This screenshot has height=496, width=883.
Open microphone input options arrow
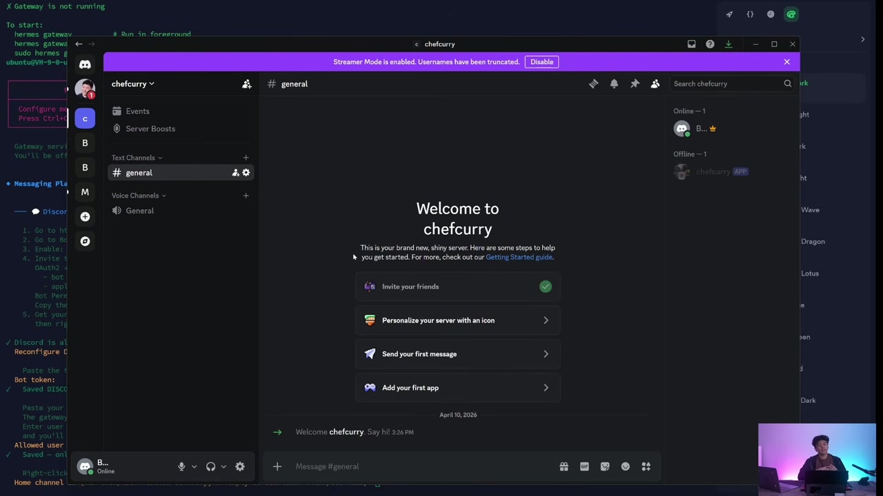tap(194, 466)
